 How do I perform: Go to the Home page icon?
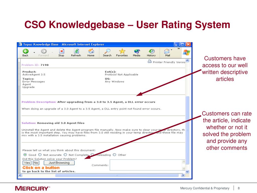(x=91, y=51)
